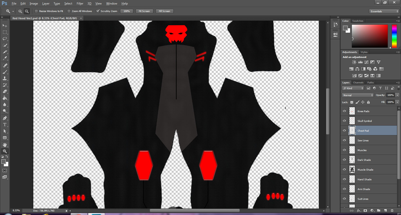Screen dimensions: 401x215
Task: Select the History Brush tool
Action: [x=5, y=85]
